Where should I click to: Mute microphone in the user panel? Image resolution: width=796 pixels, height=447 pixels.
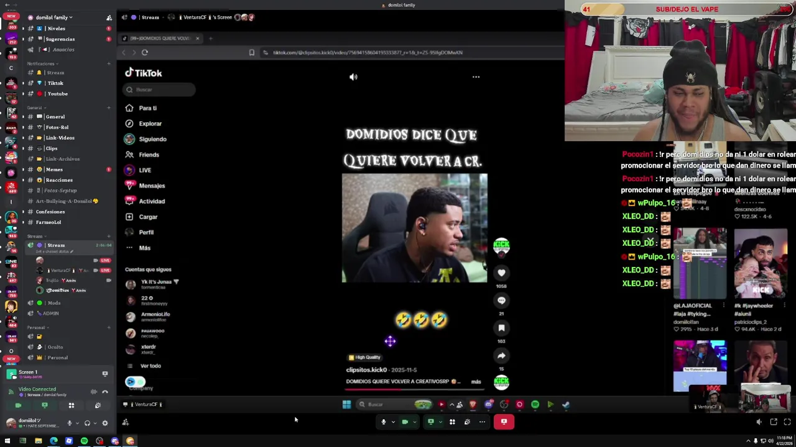pos(69,423)
